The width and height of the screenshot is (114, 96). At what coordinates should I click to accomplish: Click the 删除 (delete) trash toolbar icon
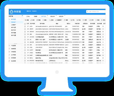point(43,20)
